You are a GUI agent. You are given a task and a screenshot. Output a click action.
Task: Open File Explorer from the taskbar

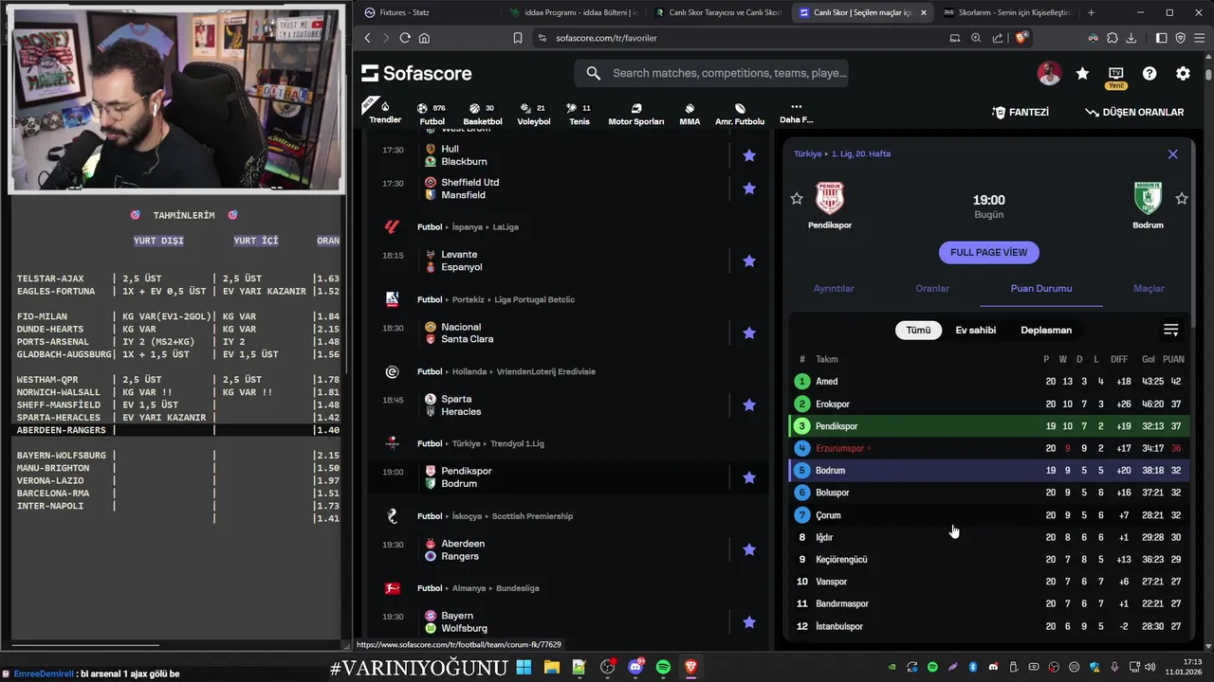coord(551,667)
